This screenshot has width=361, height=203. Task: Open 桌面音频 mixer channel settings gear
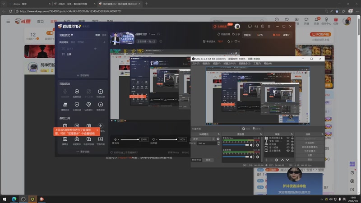[x=258, y=157]
